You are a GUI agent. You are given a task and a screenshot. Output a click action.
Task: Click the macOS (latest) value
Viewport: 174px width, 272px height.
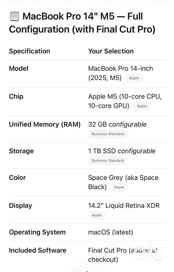pos(110,232)
